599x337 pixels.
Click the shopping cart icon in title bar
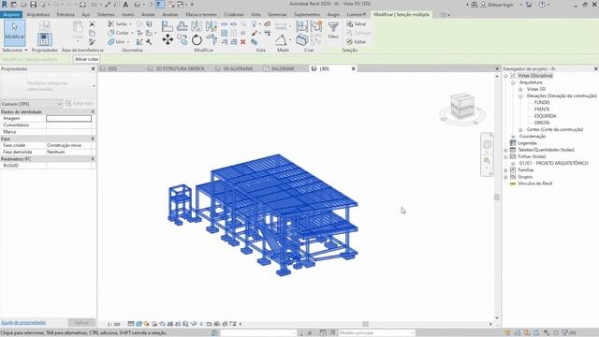coord(529,5)
